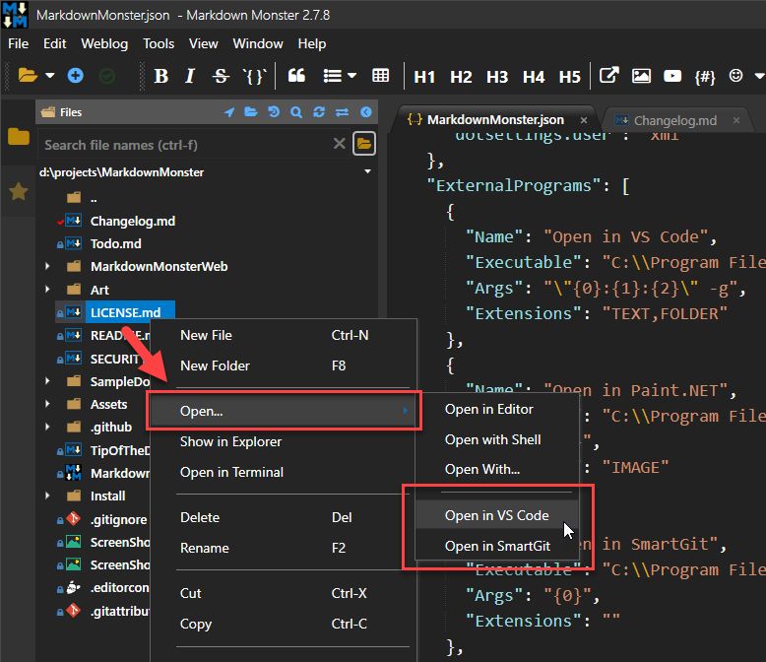The image size is (766, 662).
Task: Insert a hyperlink with the external link icon
Action: point(609,75)
